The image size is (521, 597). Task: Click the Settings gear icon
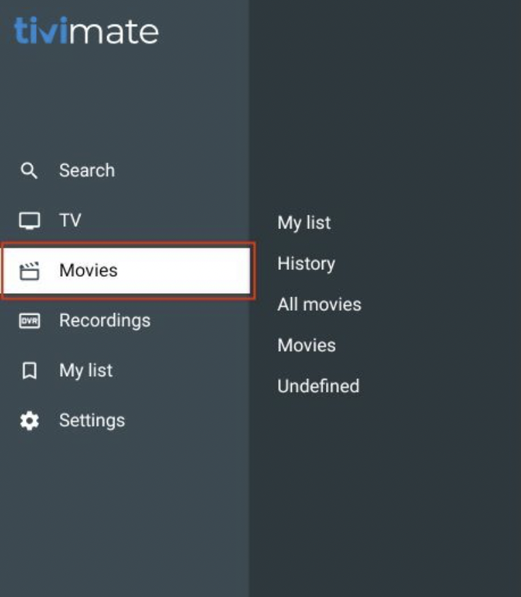(29, 420)
